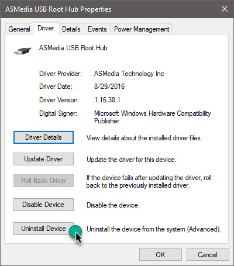Click 'Update the driver for this device' text

[x=132, y=160]
